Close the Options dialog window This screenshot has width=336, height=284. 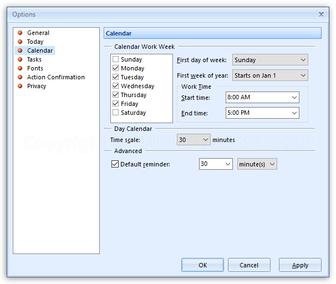click(321, 14)
